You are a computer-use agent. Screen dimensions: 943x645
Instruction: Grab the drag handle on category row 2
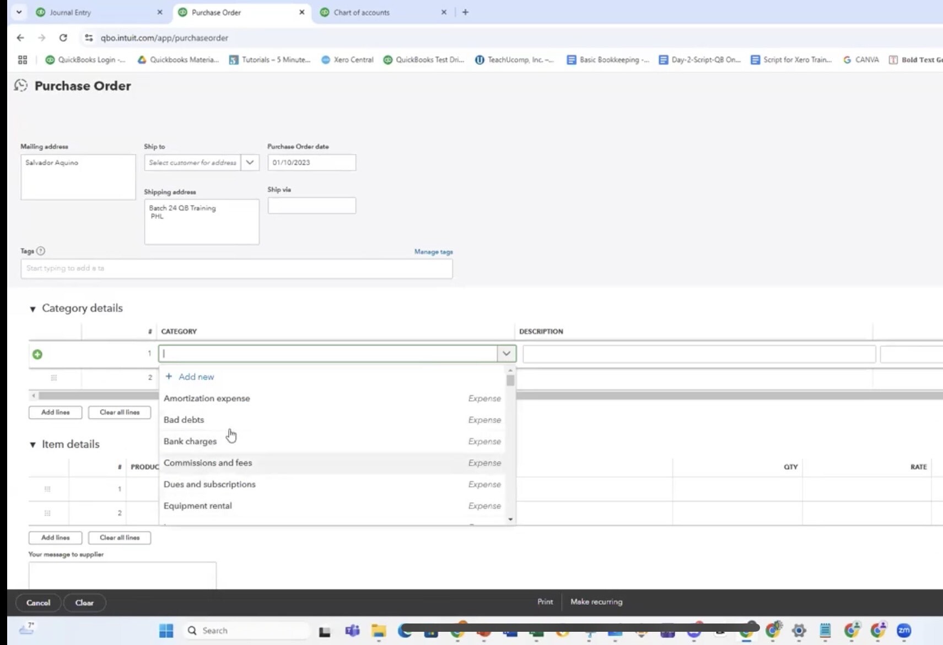click(x=53, y=378)
